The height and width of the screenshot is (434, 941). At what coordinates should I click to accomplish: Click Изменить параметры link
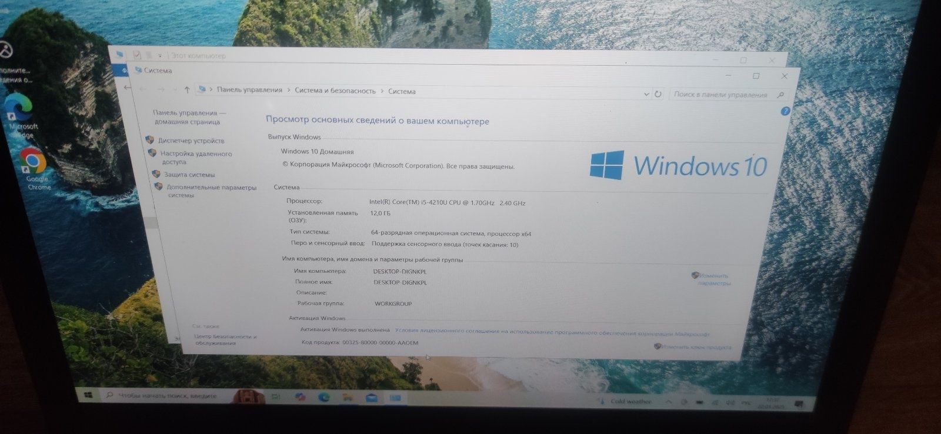[713, 279]
